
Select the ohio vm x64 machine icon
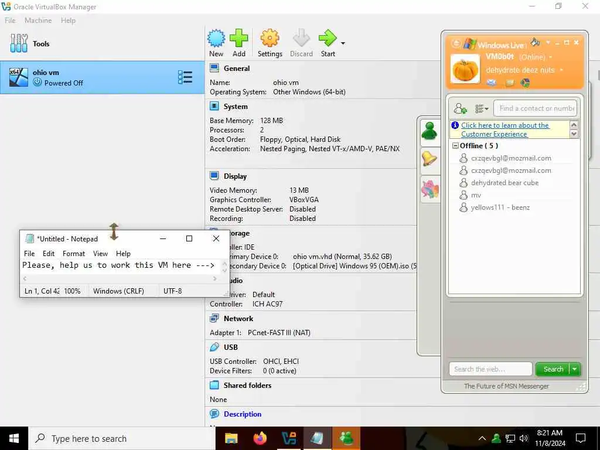[18, 77]
